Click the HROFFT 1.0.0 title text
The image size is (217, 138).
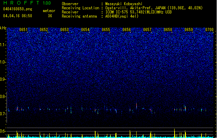[x=27, y=3]
